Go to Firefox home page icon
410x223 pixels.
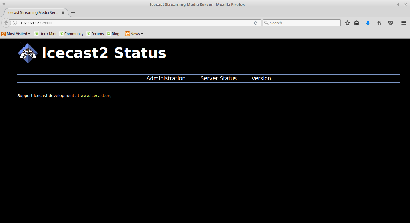click(379, 23)
